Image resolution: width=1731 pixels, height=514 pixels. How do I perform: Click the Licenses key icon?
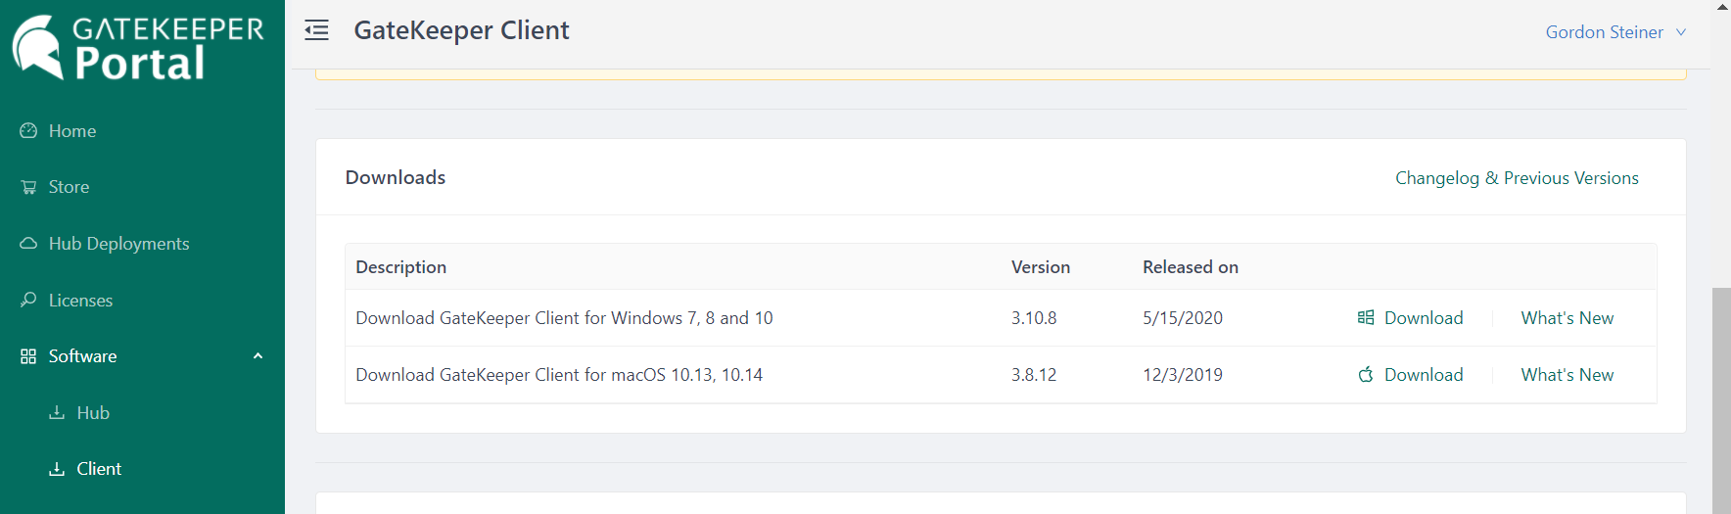pos(28,300)
